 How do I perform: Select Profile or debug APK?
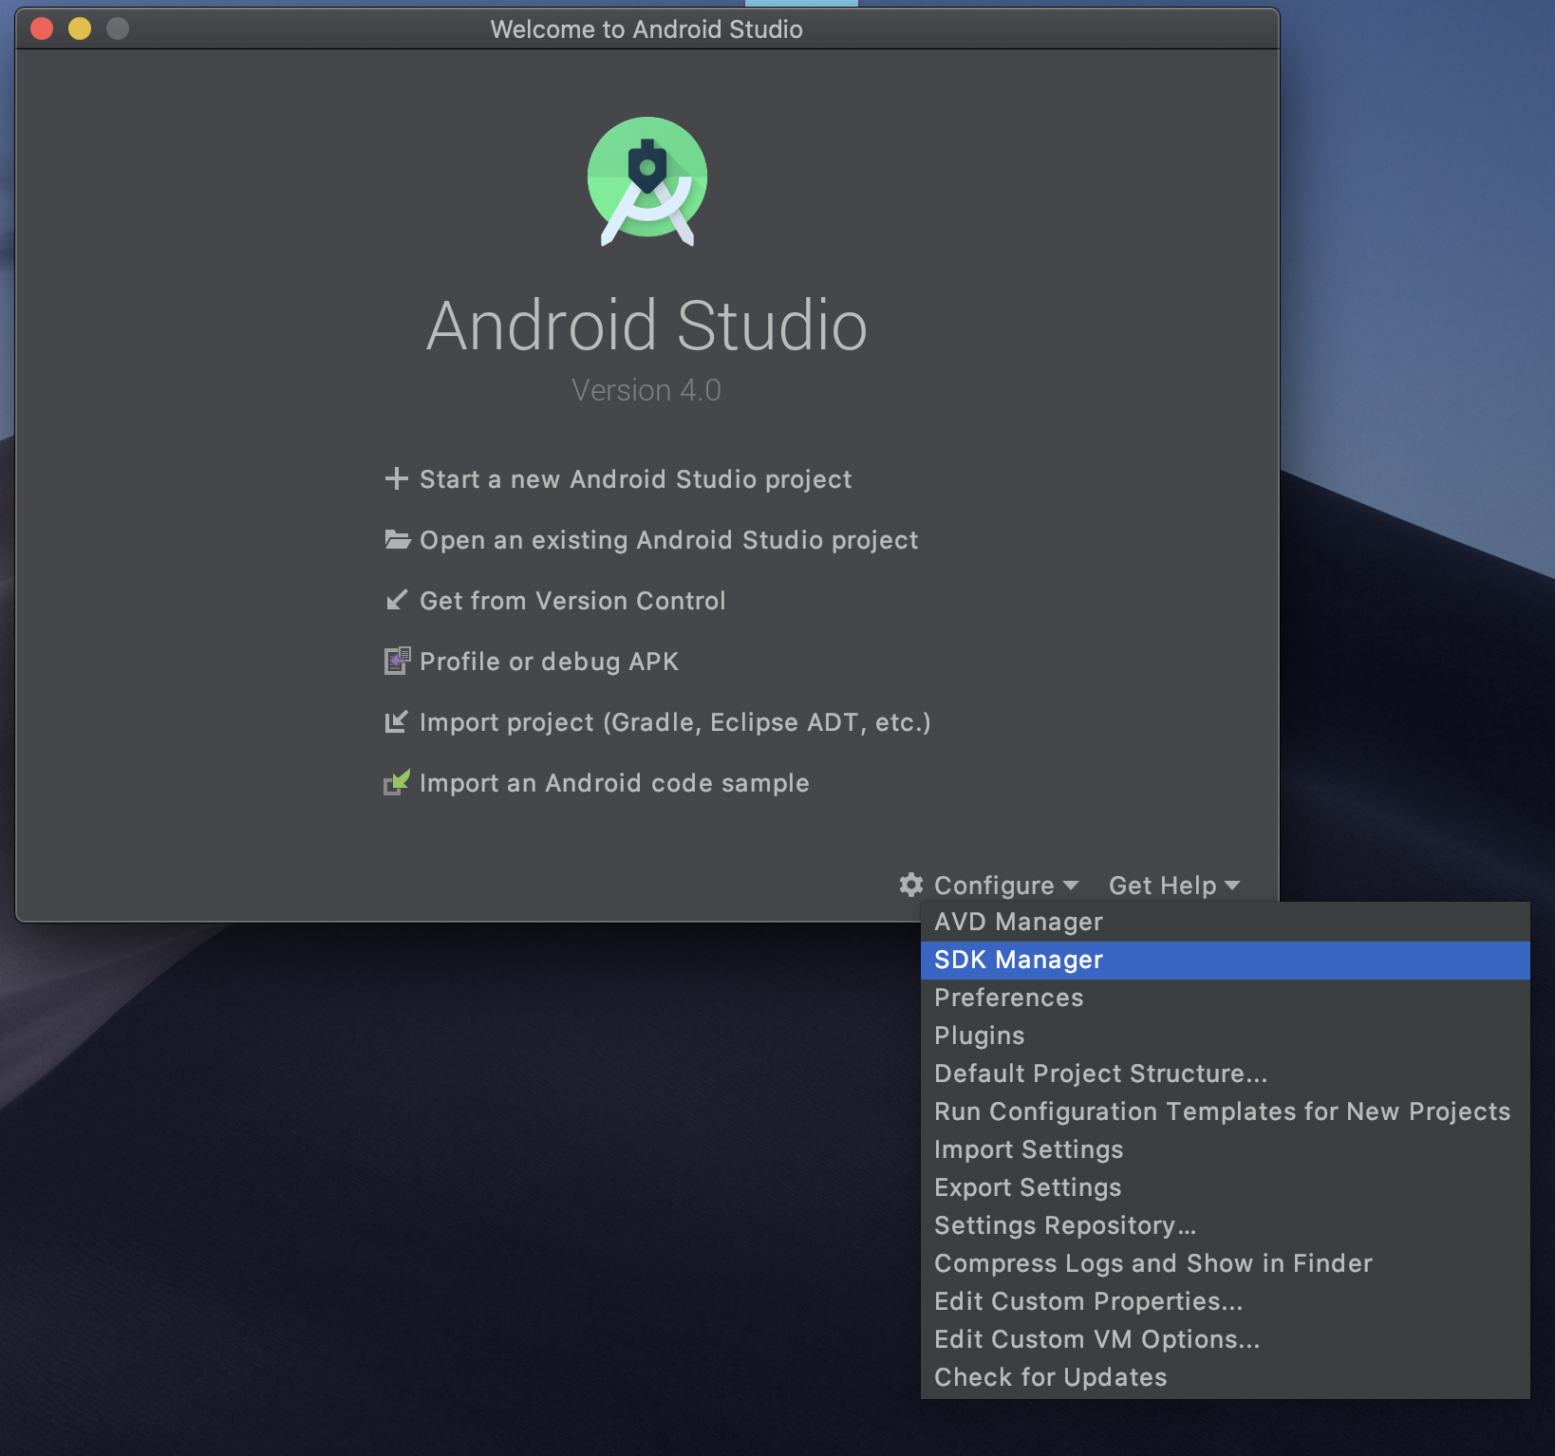(549, 662)
